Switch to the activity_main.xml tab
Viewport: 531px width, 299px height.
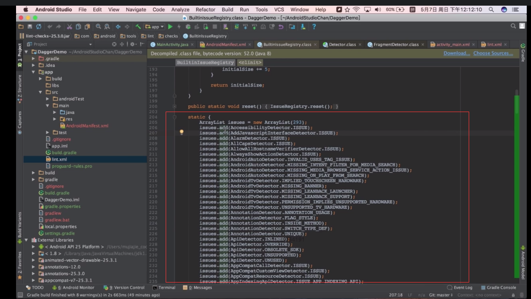[x=453, y=45]
